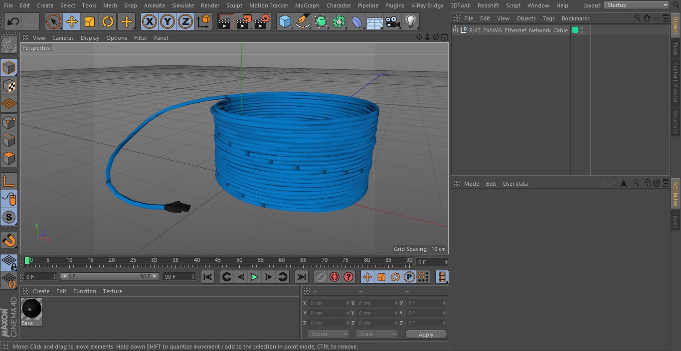Open the Content Browser side tab
This screenshot has height=351, width=681.
(676, 82)
